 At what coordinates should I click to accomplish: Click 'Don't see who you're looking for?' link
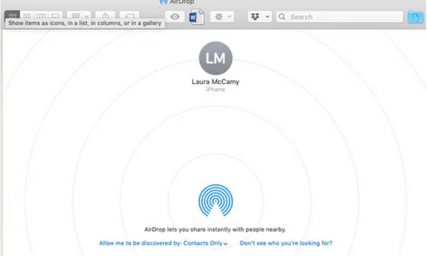(x=286, y=243)
